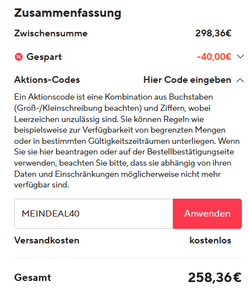Image resolution: width=248 pixels, height=291 pixels.
Task: Click the word 'Gültigkeitszeiträumen' in the description
Action: 129,141
